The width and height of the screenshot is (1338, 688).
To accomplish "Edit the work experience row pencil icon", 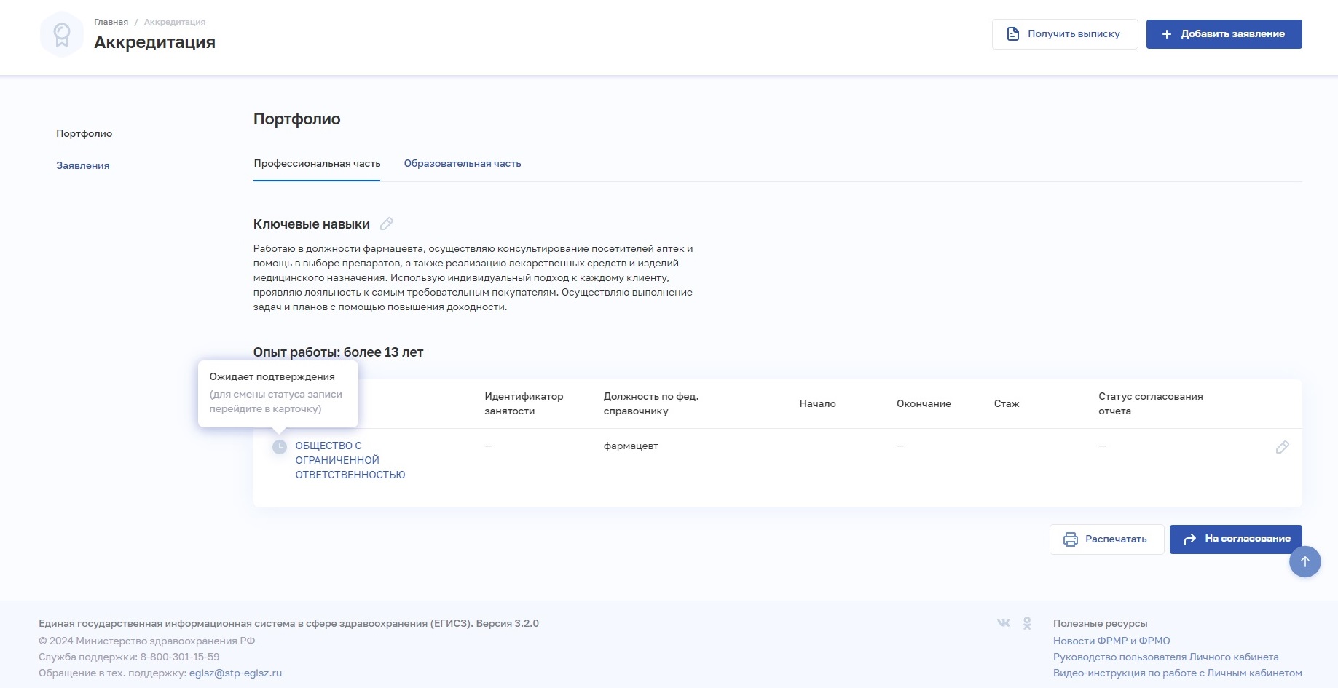I will [x=1283, y=447].
